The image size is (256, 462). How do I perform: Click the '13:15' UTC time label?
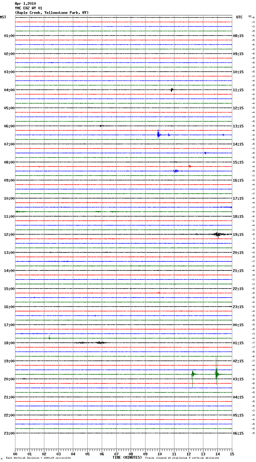click(x=238, y=126)
